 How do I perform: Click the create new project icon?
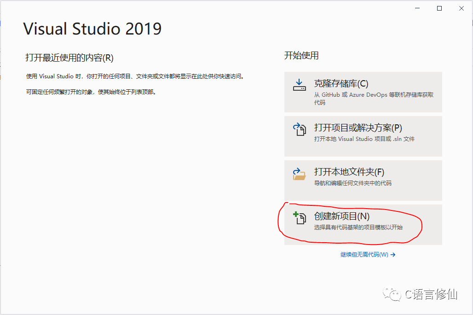tap(299, 218)
